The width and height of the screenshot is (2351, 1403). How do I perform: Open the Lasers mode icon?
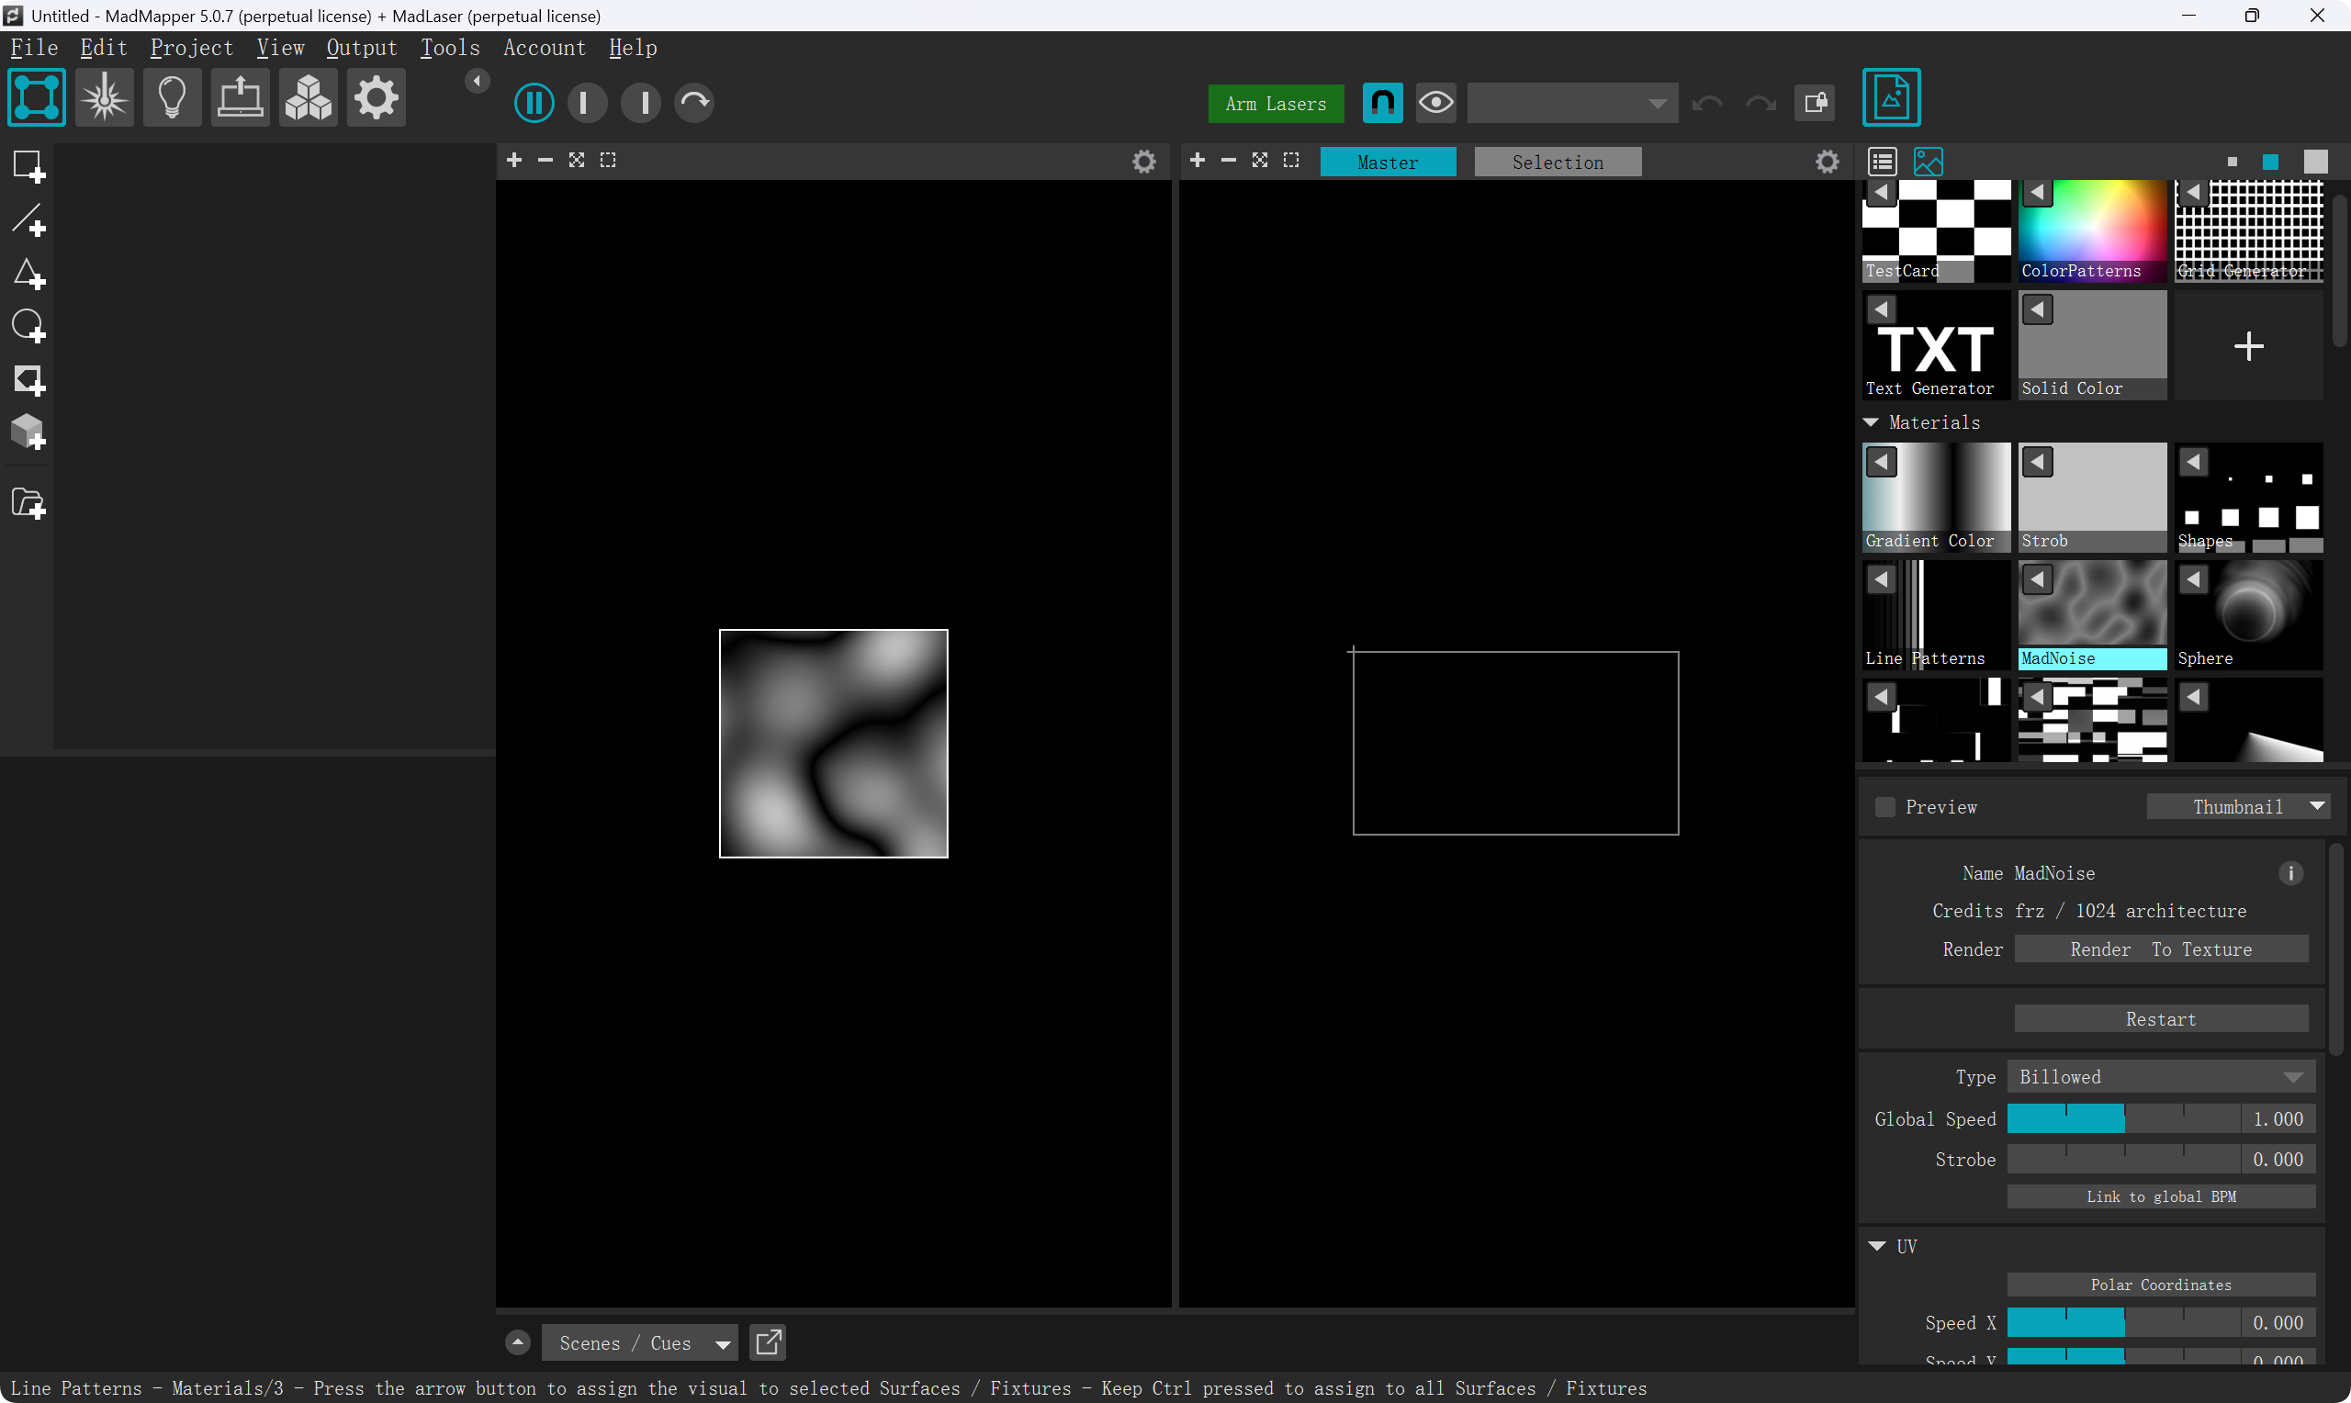(104, 98)
